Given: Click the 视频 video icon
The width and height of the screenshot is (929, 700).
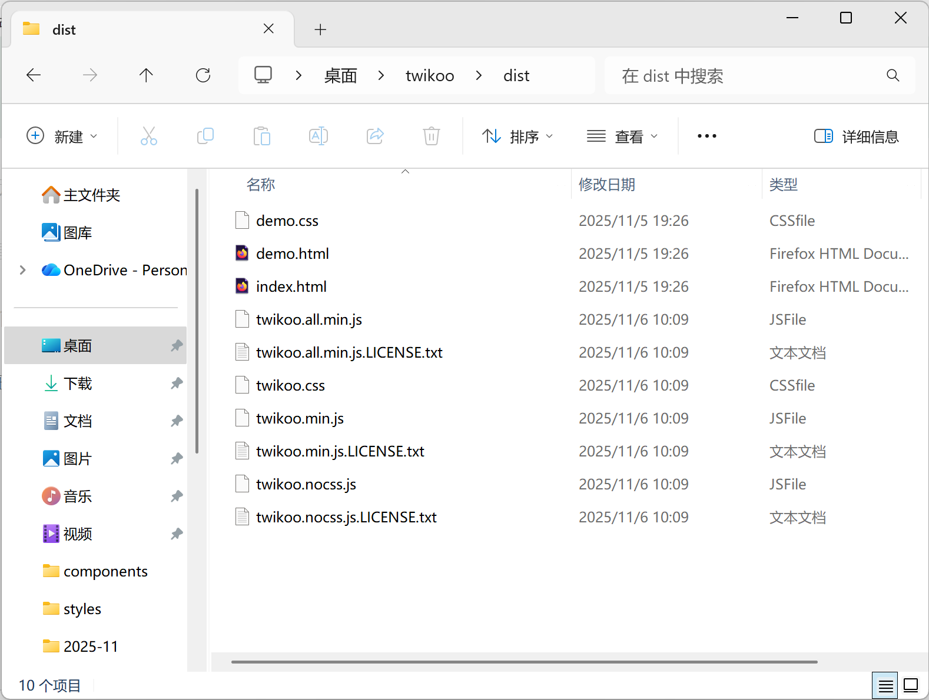Looking at the screenshot, I should pos(51,534).
